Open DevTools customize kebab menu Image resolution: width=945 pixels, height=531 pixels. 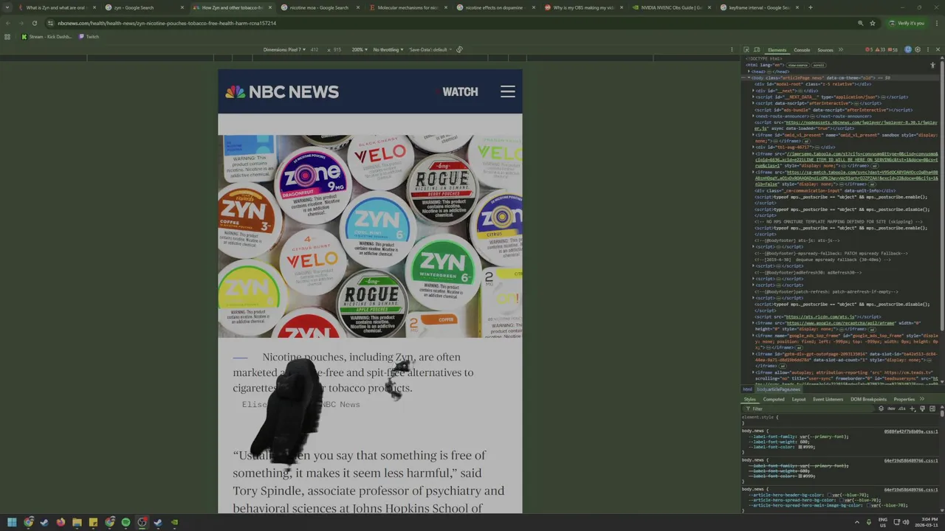[928, 49]
